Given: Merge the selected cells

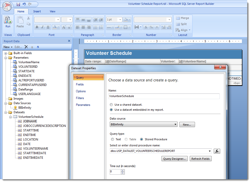Looking at the screenshot, I should (x=182, y=18).
